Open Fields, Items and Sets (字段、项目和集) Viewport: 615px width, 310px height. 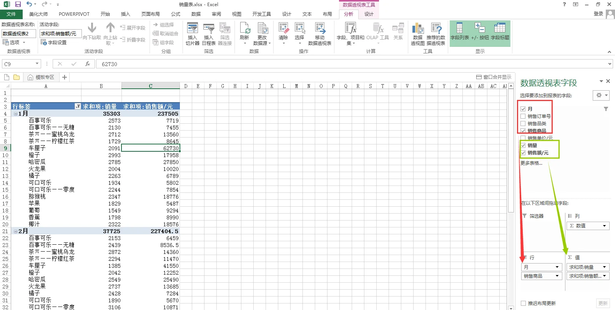(351, 34)
